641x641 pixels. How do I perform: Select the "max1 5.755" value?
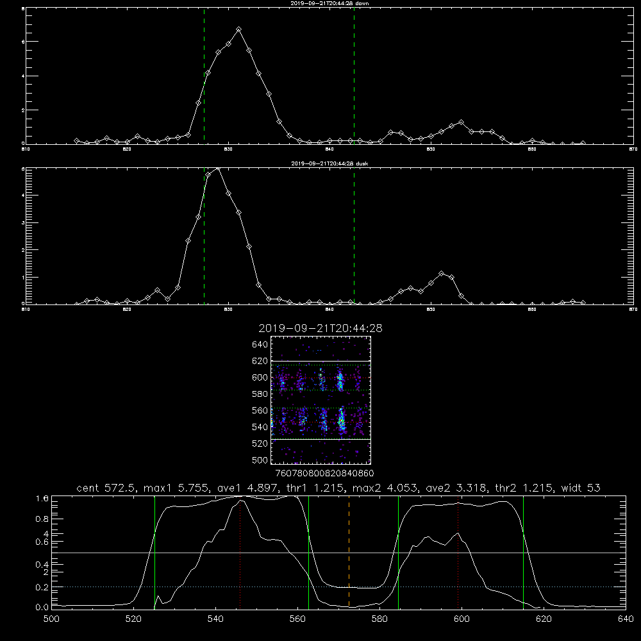(177, 488)
